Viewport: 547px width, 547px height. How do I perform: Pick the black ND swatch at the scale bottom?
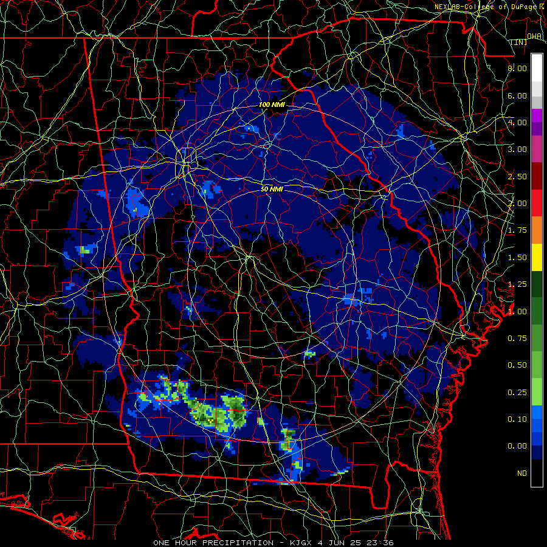click(x=537, y=473)
